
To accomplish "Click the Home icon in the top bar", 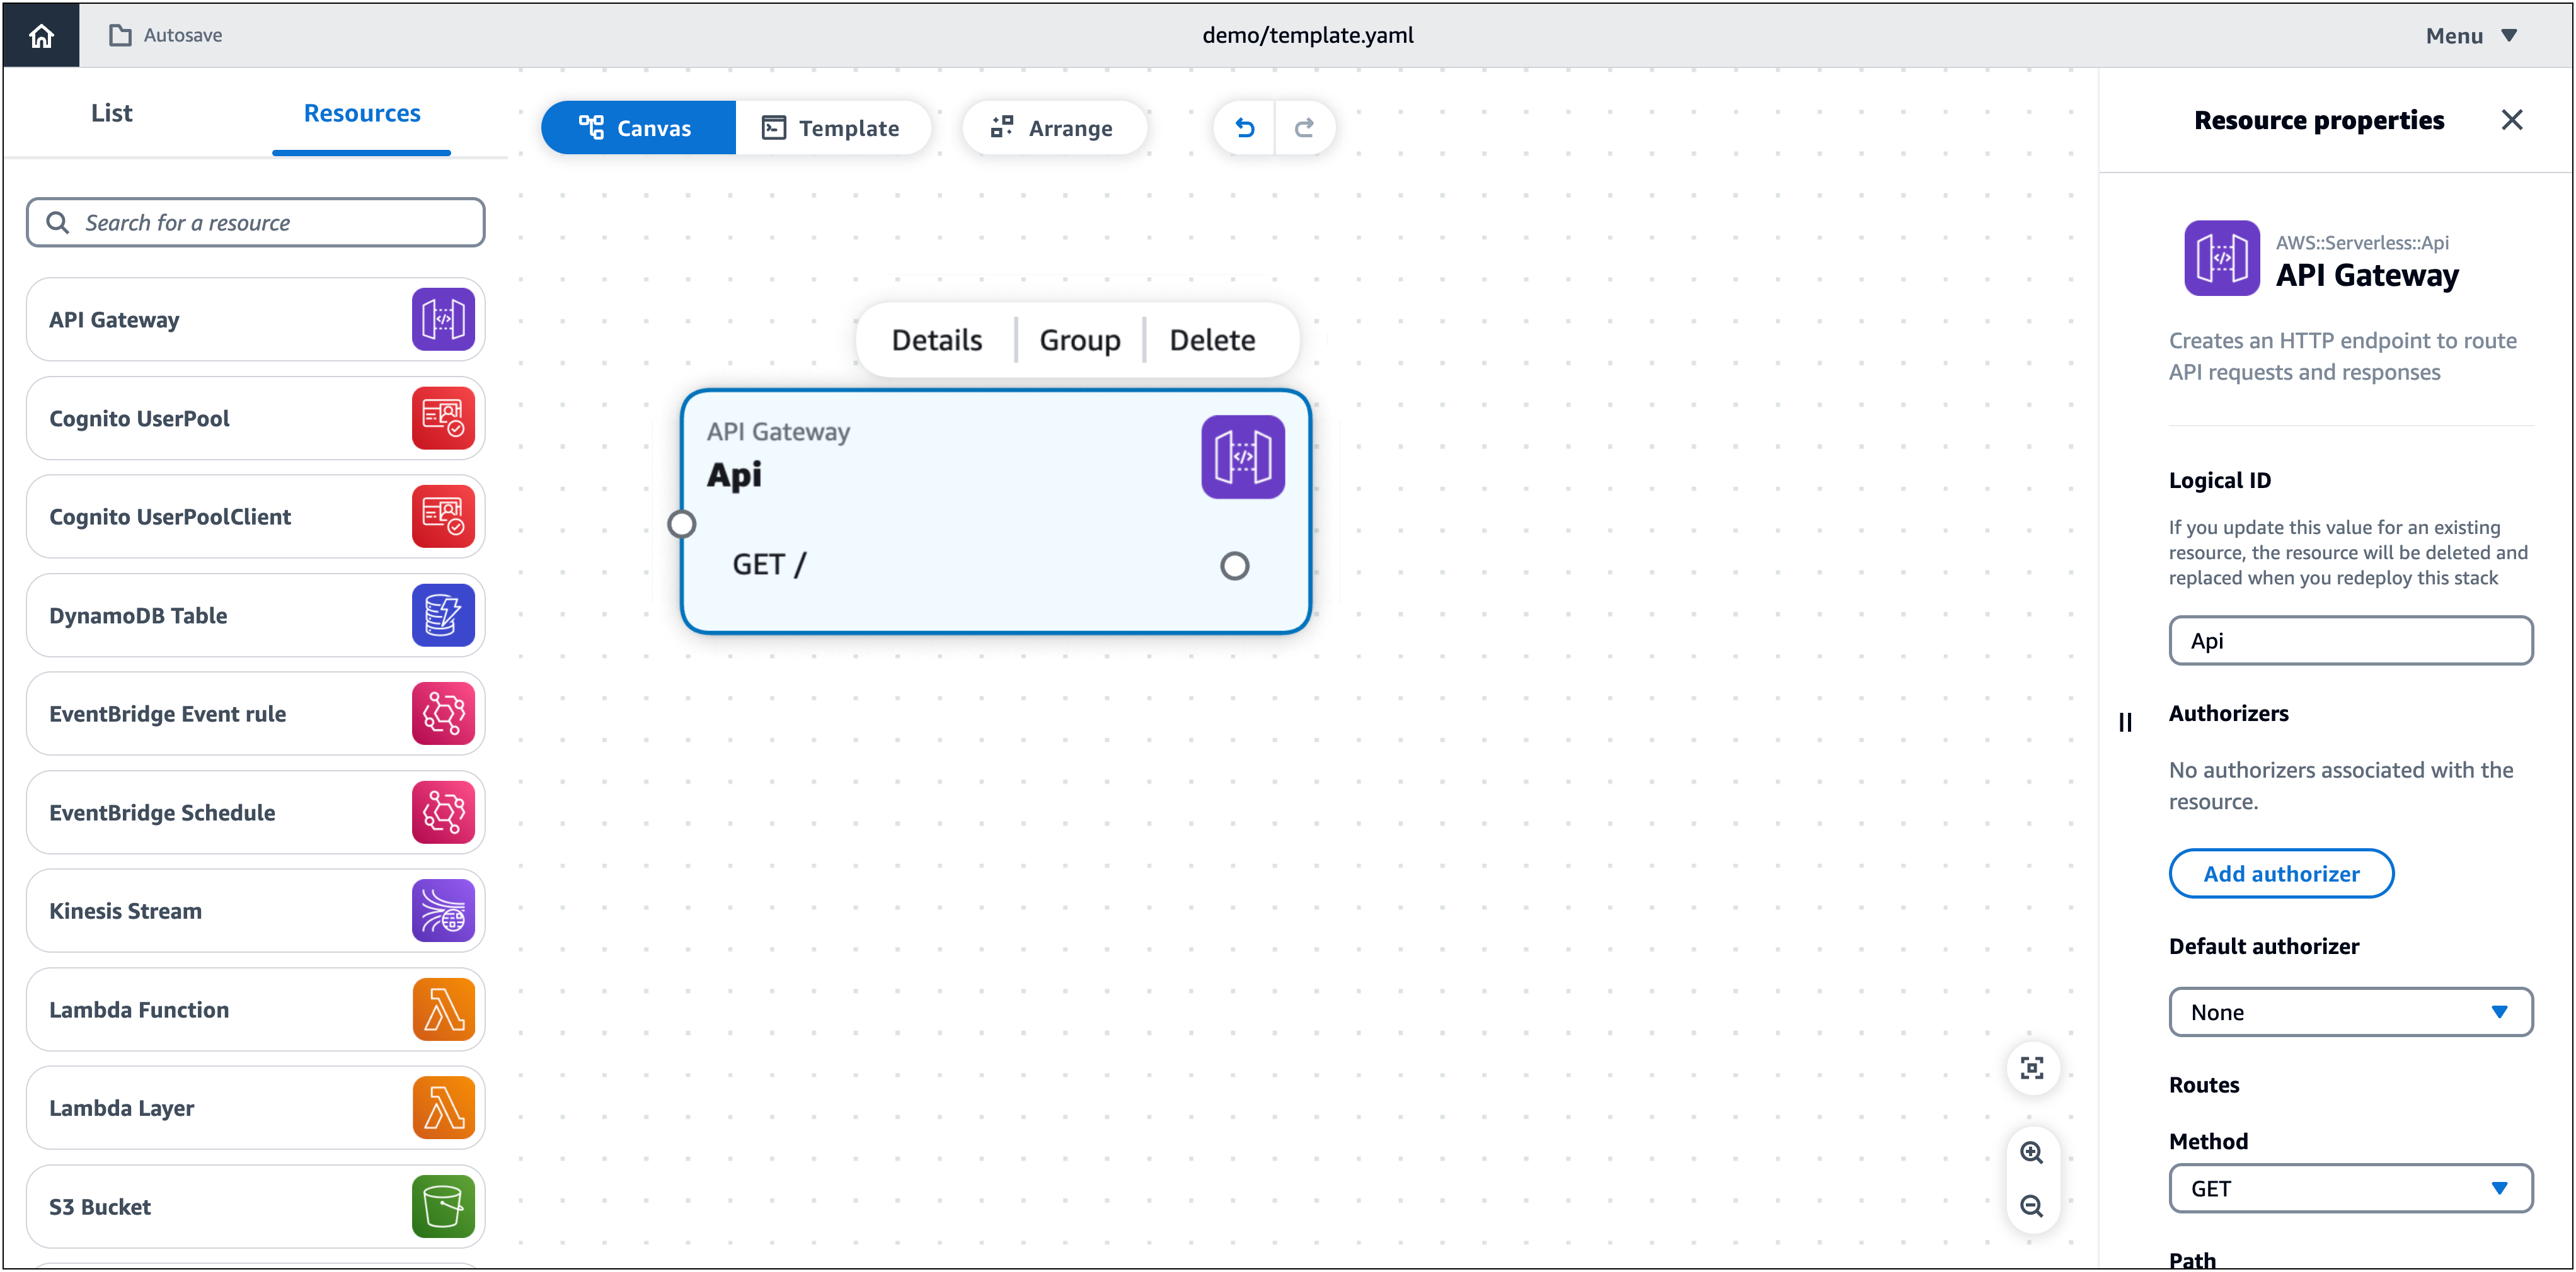I will click(x=41, y=35).
